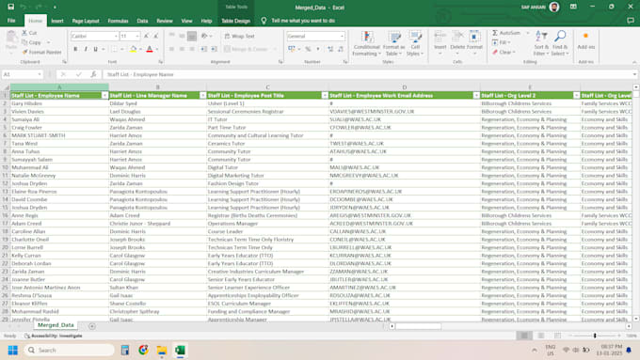Open Windows Start menu
The width and height of the screenshot is (640, 360).
tap(13, 351)
